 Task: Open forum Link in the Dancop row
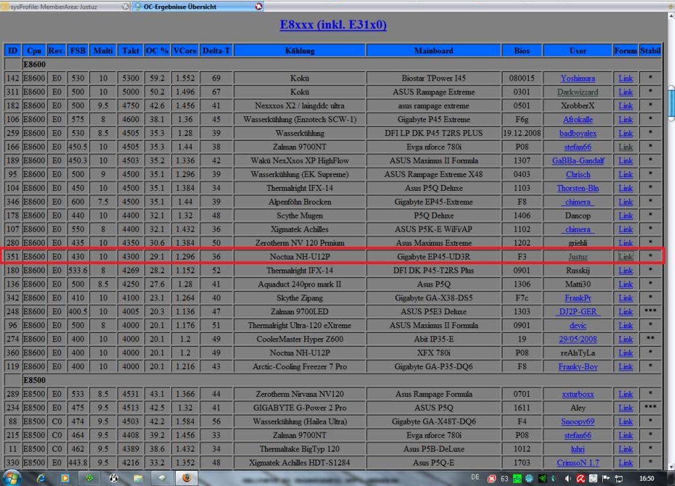pyautogui.click(x=625, y=216)
